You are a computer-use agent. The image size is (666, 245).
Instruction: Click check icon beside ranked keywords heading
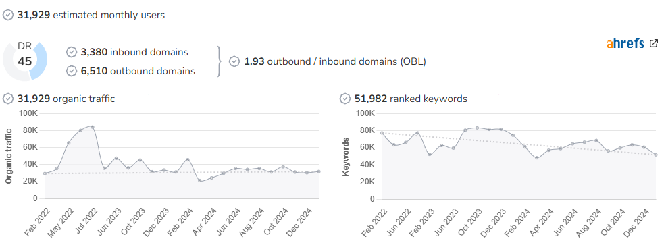tap(345, 99)
